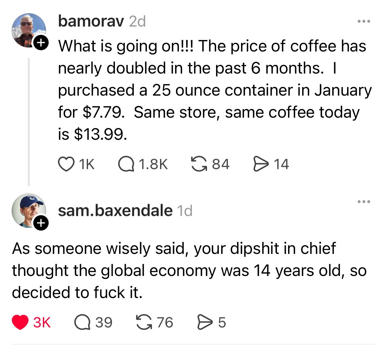Open bamorav's profile from username
The image size is (386, 346).
coord(91,21)
